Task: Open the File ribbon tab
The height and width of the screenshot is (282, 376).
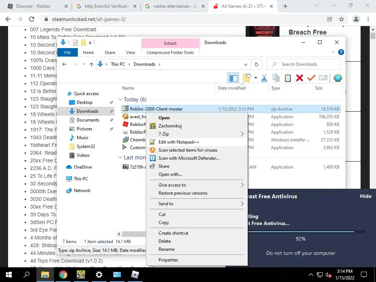Action: point(68,53)
